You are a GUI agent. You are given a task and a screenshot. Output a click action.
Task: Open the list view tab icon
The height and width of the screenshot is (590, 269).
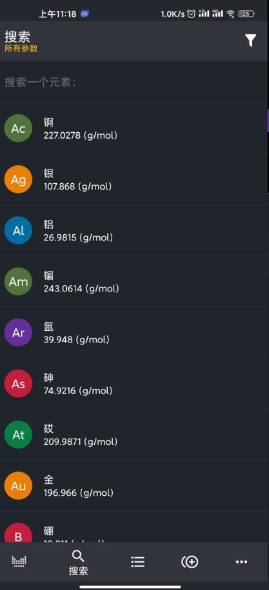tap(137, 562)
